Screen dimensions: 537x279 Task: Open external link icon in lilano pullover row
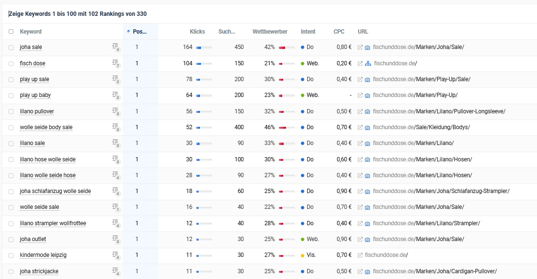pyautogui.click(x=360, y=111)
